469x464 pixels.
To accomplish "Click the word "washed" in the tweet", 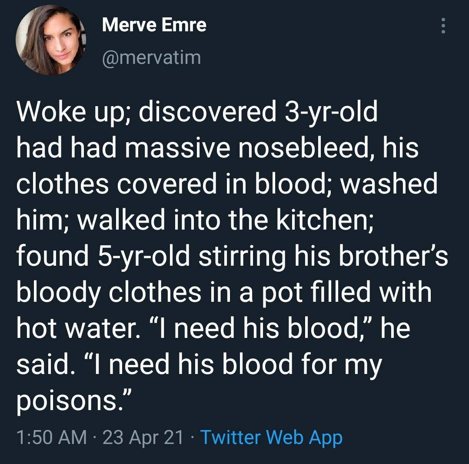I will [389, 184].
